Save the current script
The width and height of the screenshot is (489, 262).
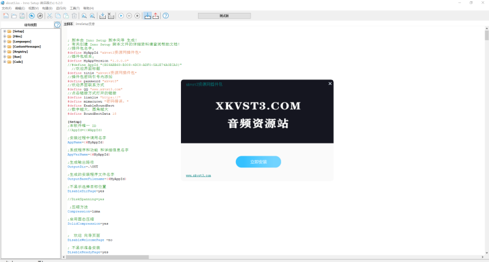click(x=22, y=16)
